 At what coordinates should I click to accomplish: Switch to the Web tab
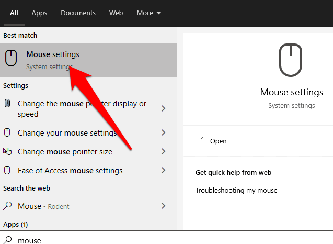116,13
